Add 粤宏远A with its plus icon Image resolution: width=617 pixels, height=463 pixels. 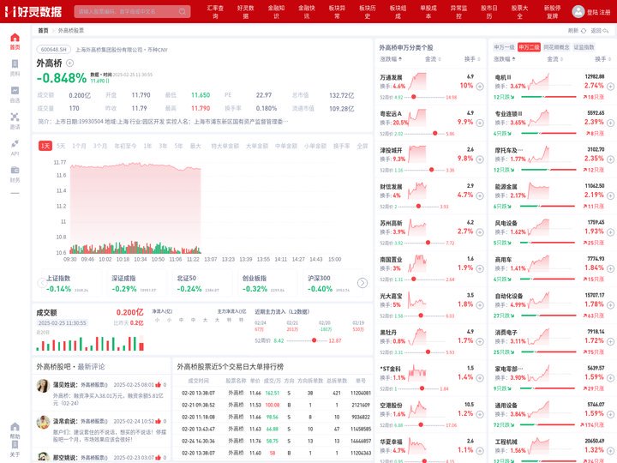pos(480,123)
